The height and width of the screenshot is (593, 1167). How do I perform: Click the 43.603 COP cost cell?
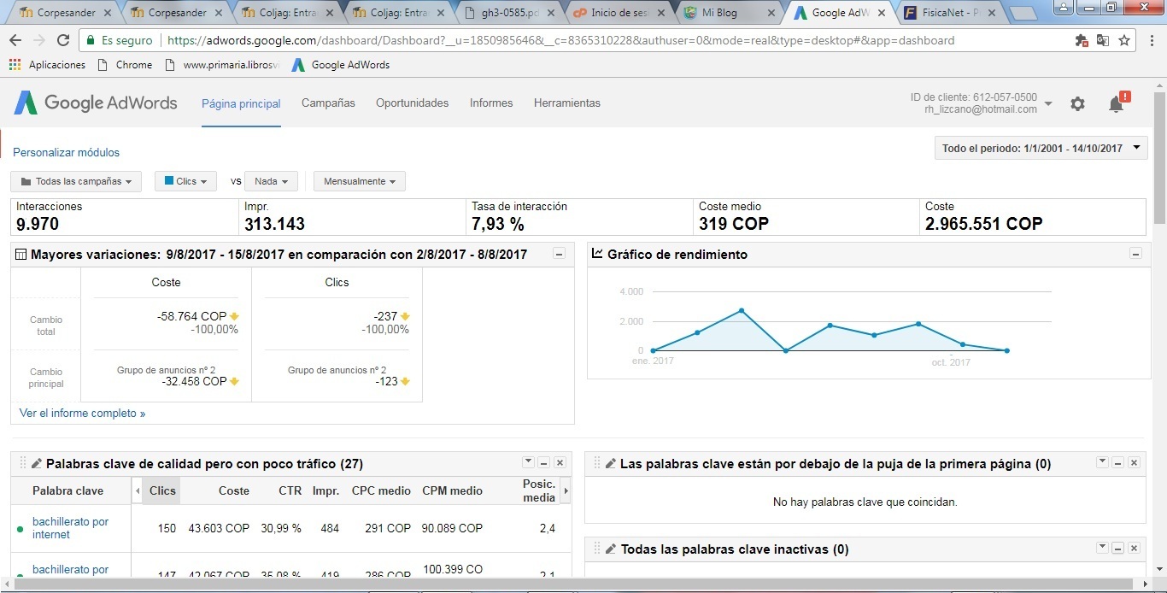[x=219, y=528]
